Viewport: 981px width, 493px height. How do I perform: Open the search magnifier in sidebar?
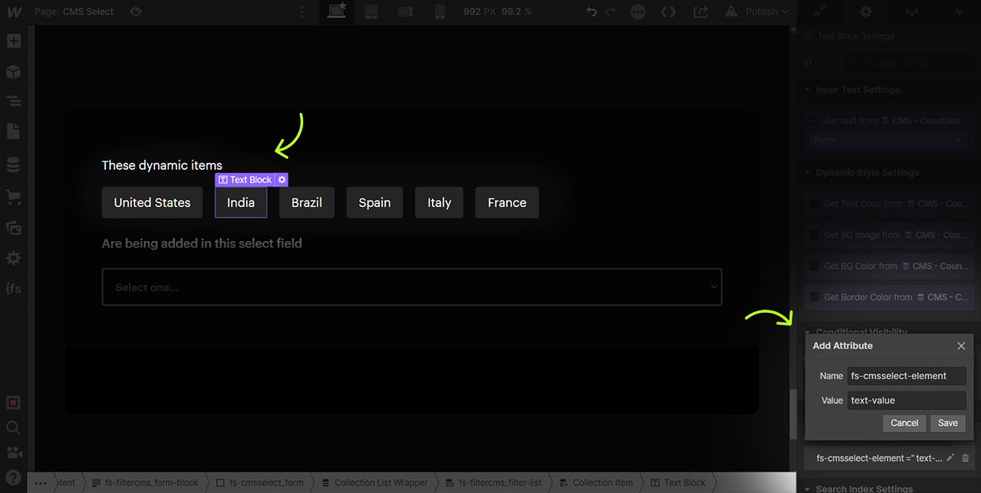[13, 427]
